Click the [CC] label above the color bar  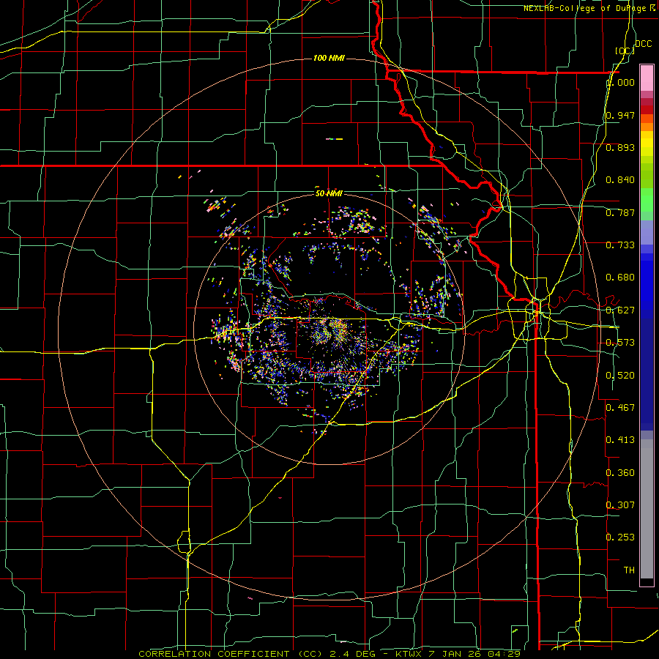click(x=625, y=51)
